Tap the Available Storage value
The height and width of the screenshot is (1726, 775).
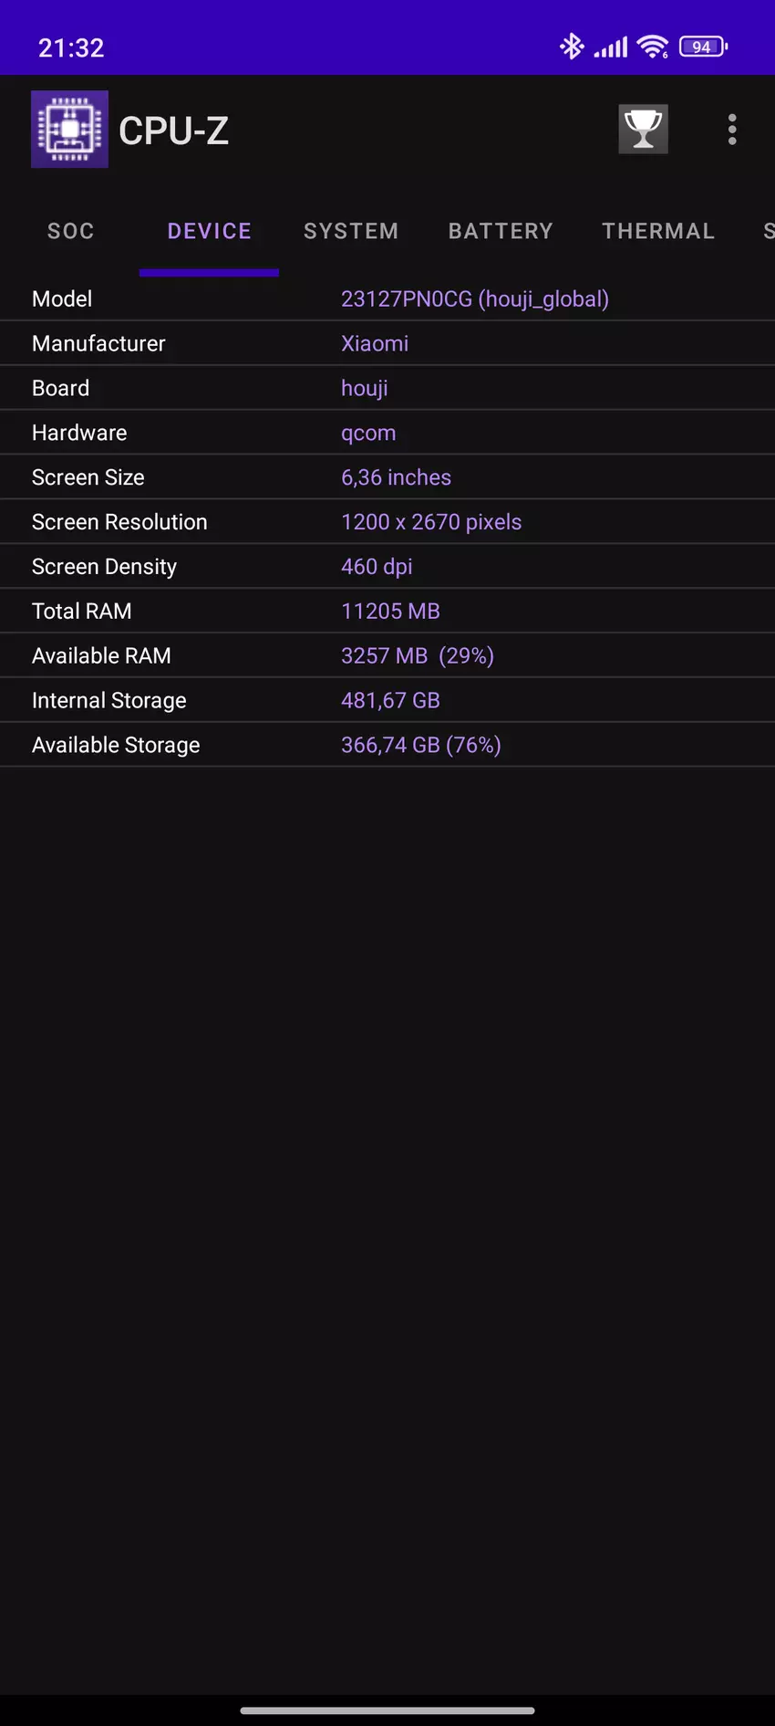coord(420,746)
